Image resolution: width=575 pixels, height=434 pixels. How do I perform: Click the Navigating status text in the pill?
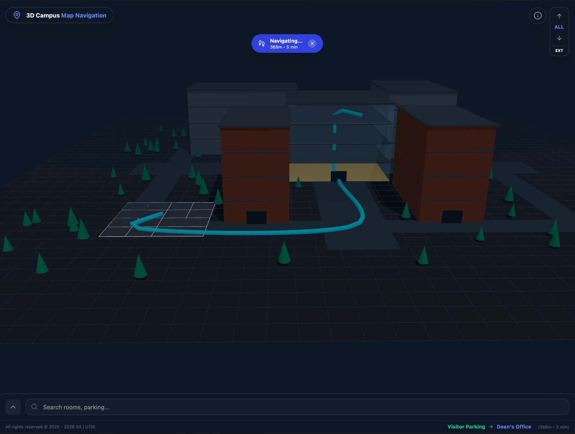click(286, 41)
